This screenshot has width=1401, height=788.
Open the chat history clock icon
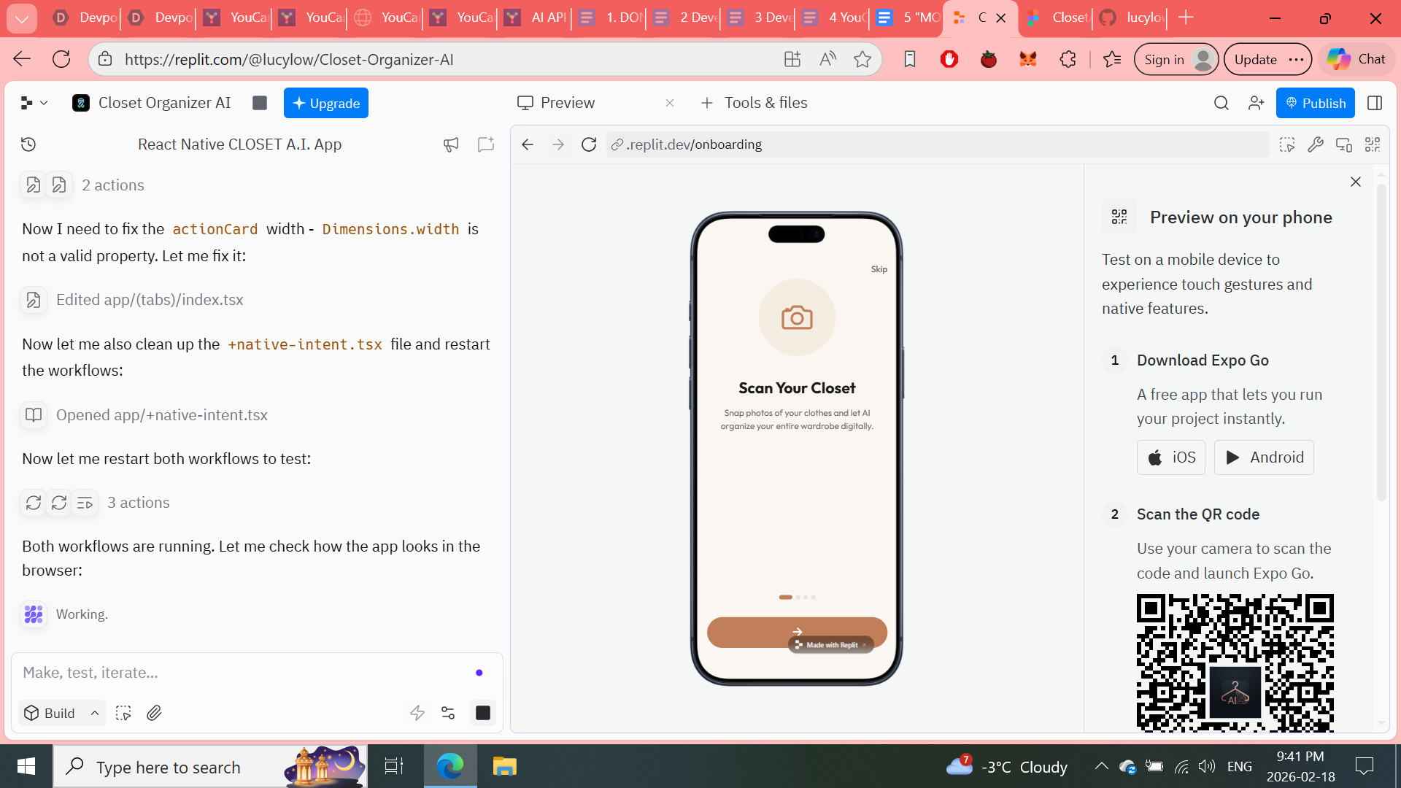coord(28,144)
